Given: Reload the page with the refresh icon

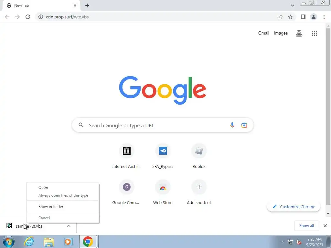Looking at the screenshot, I should 28,17.
